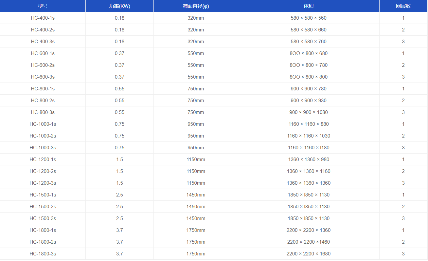Image resolution: width=428 pixels, height=261 pixels.
Task: Click volume value 8OO × 800 × 780
Action: 309,65
